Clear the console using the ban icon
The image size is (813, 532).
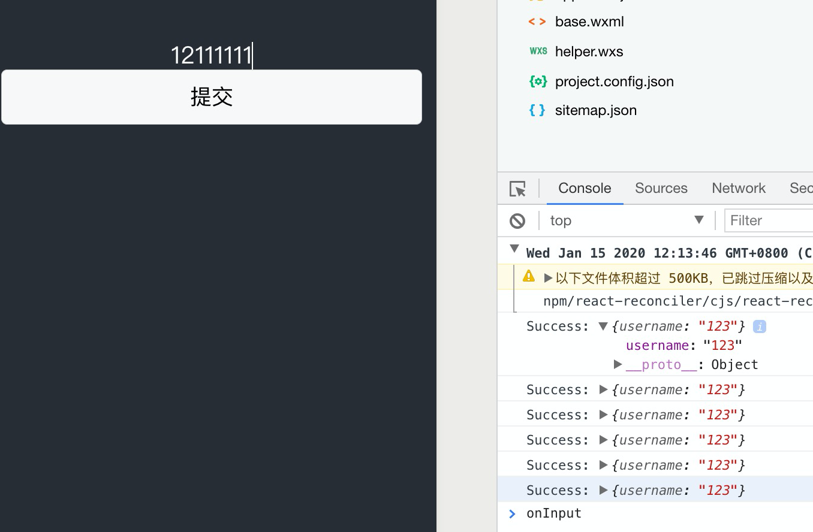pos(517,220)
